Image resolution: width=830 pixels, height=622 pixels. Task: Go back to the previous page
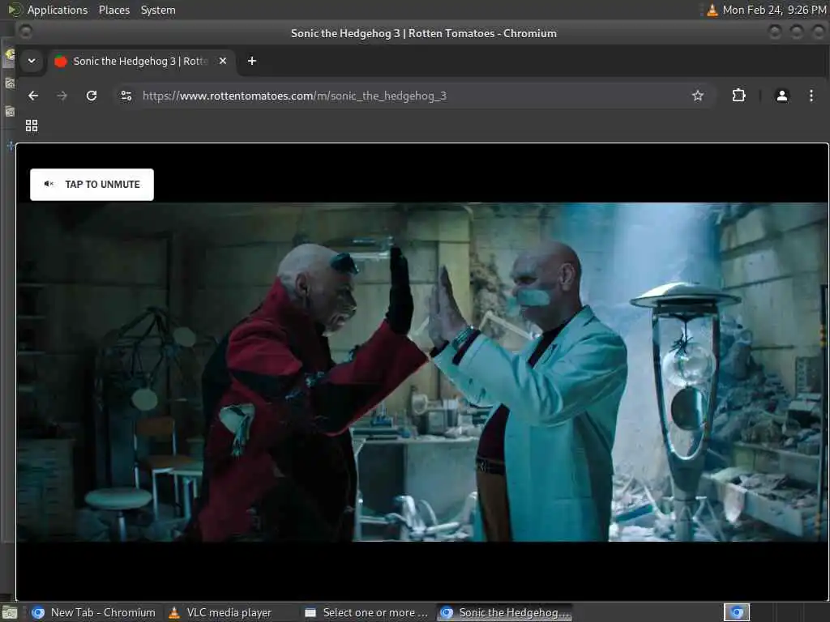(x=33, y=96)
